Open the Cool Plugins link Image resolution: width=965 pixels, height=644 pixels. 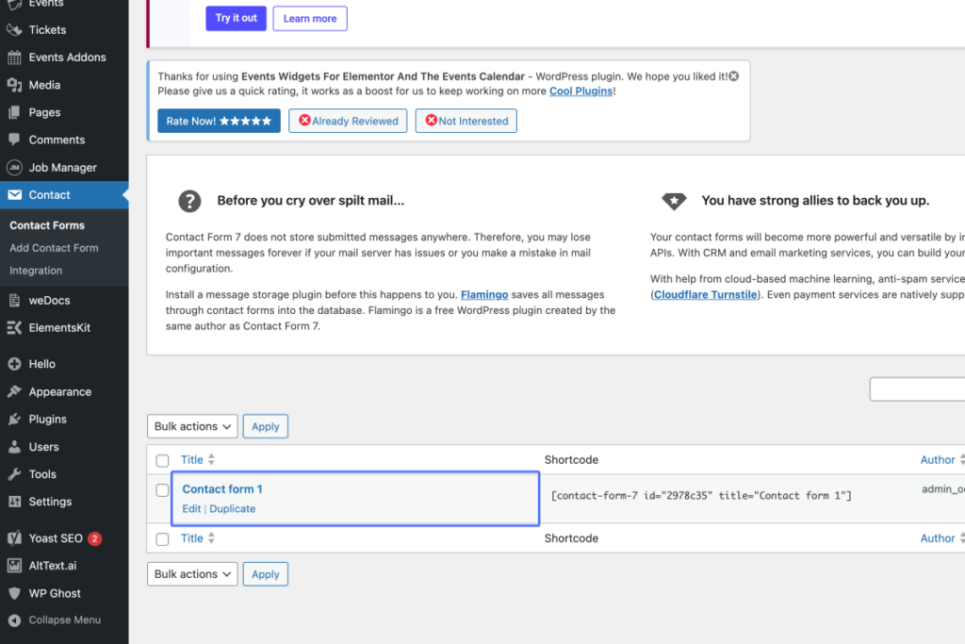[581, 91]
